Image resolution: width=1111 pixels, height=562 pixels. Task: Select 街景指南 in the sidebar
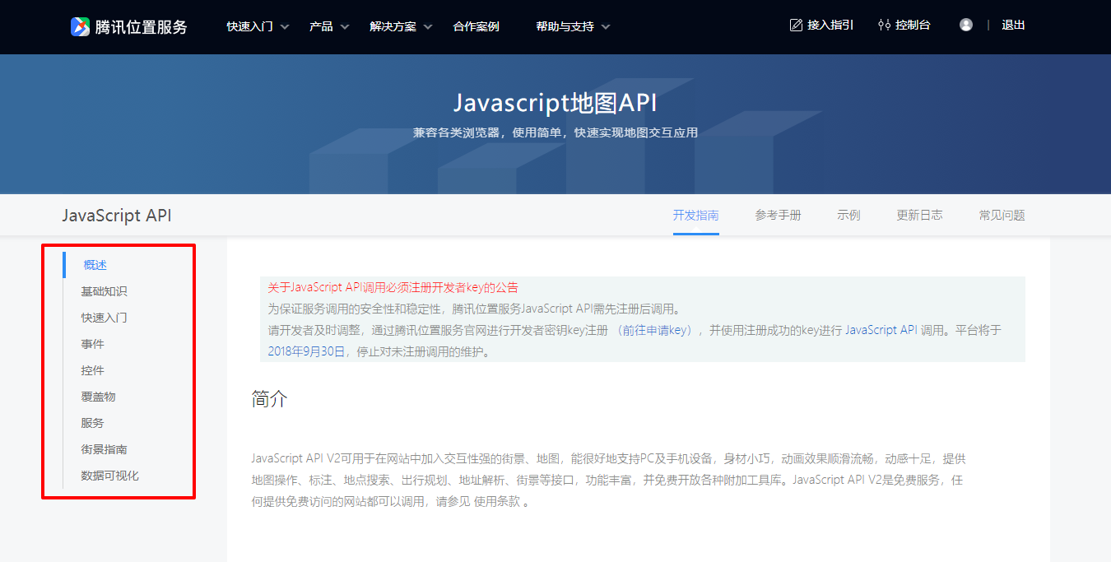[104, 449]
